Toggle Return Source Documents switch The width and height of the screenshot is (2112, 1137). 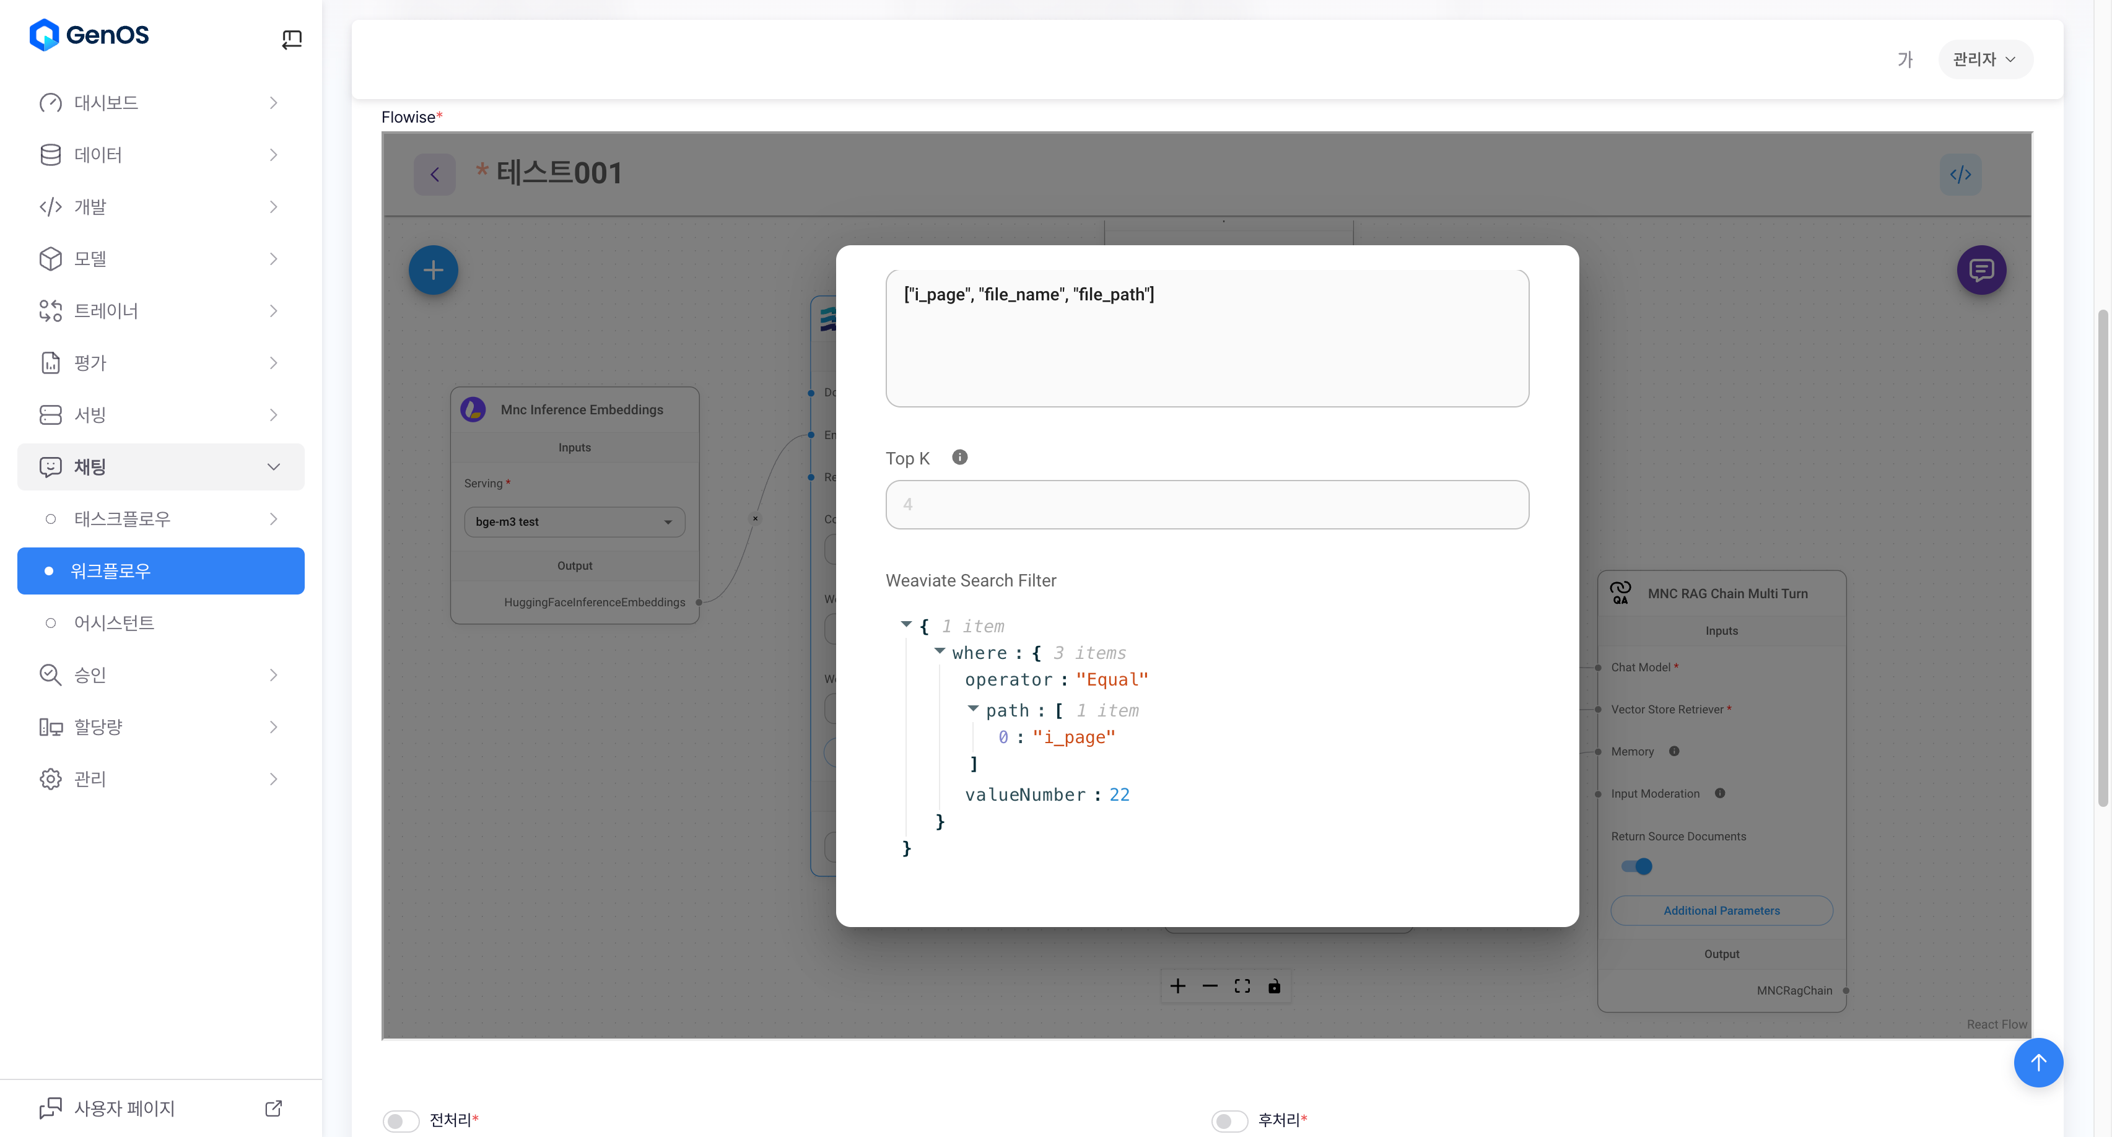[1636, 866]
